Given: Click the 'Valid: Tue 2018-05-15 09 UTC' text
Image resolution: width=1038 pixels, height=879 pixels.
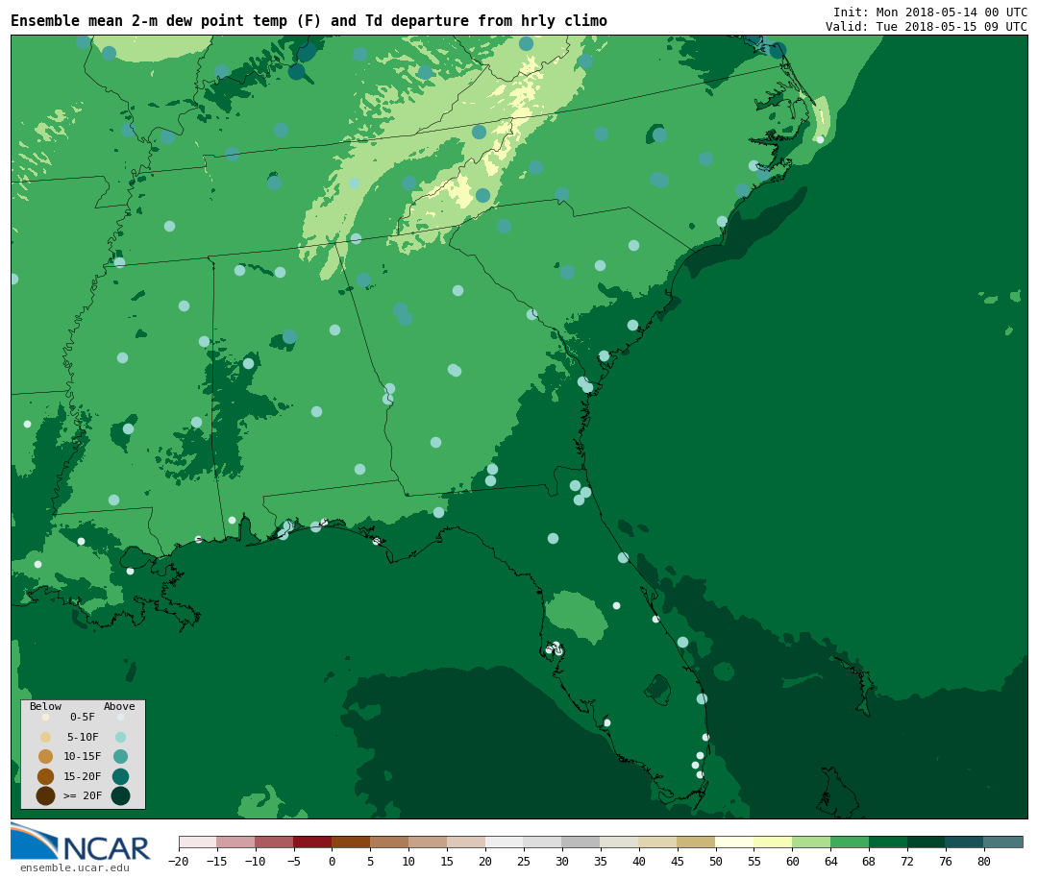Looking at the screenshot, I should (x=927, y=27).
